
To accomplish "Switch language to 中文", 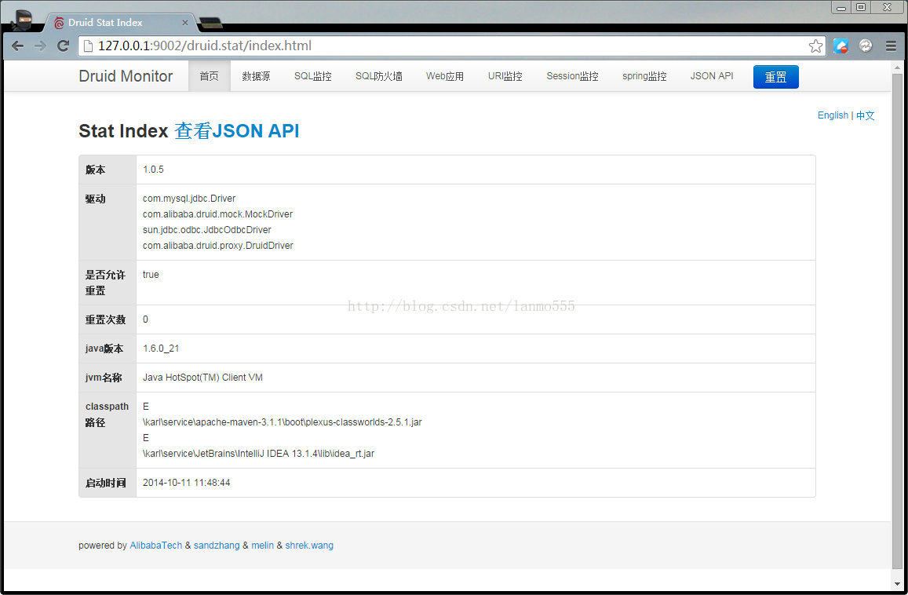I will 865,115.
